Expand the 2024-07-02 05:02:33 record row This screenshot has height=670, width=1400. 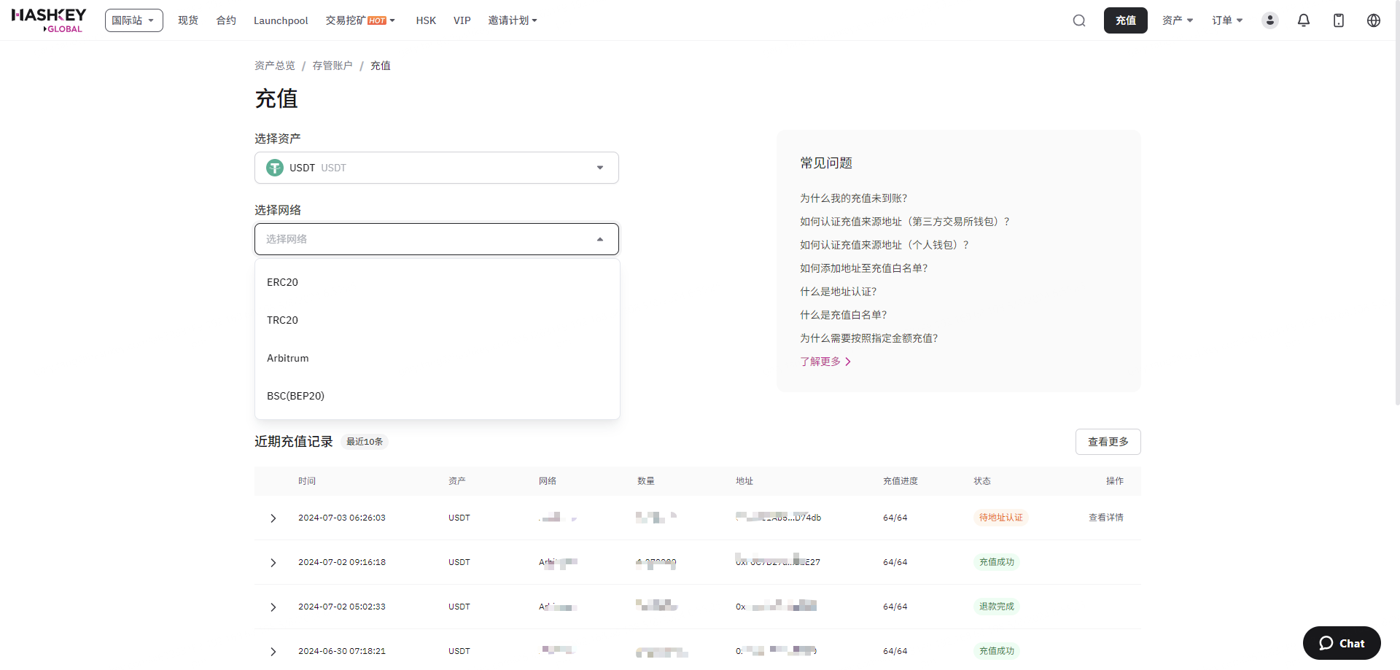pos(273,607)
